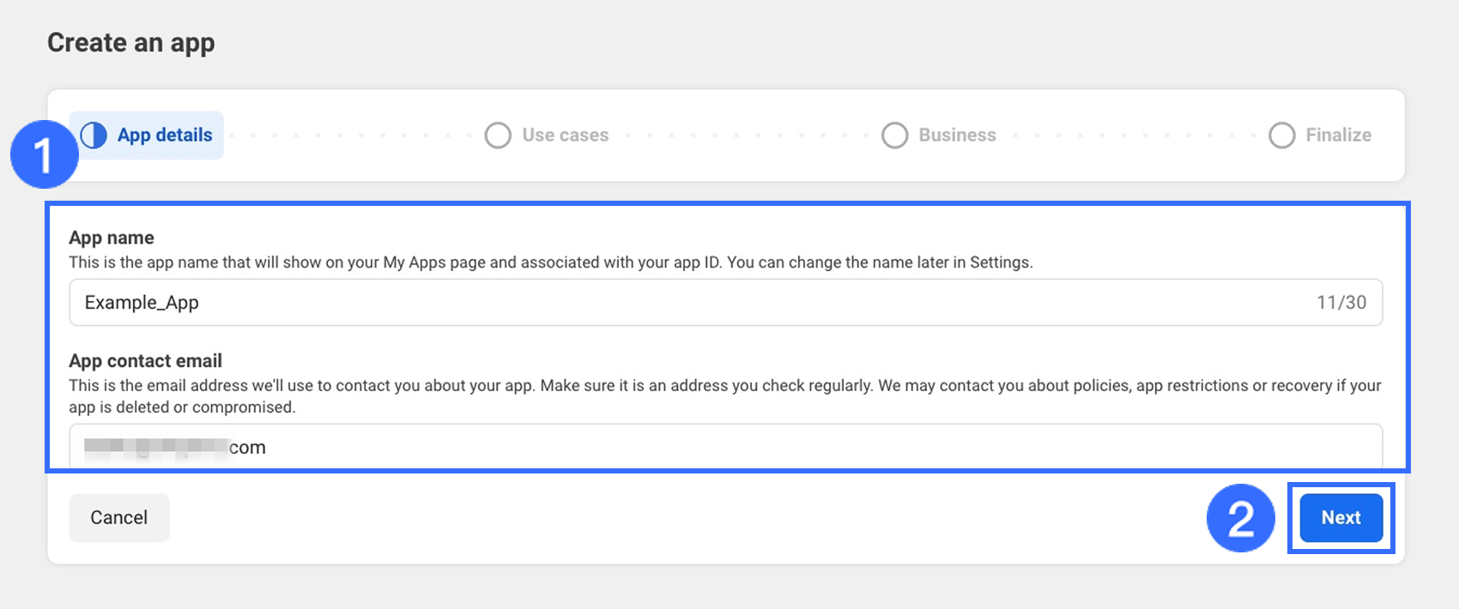This screenshot has height=609, width=1459.
Task: Click the App name field label
Action: 112,238
